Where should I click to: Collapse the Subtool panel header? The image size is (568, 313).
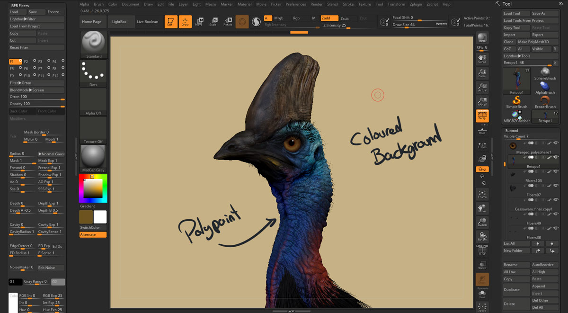pyautogui.click(x=512, y=130)
